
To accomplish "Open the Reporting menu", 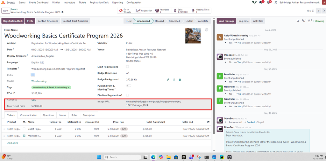I will pos(117,3).
